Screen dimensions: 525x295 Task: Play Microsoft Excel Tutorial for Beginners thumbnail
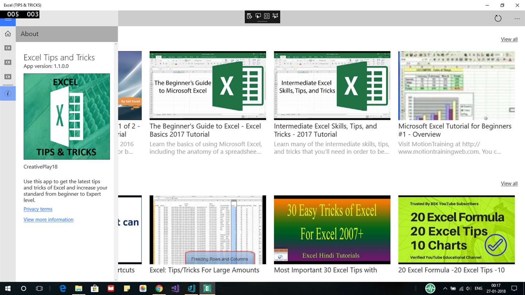pos(456,86)
